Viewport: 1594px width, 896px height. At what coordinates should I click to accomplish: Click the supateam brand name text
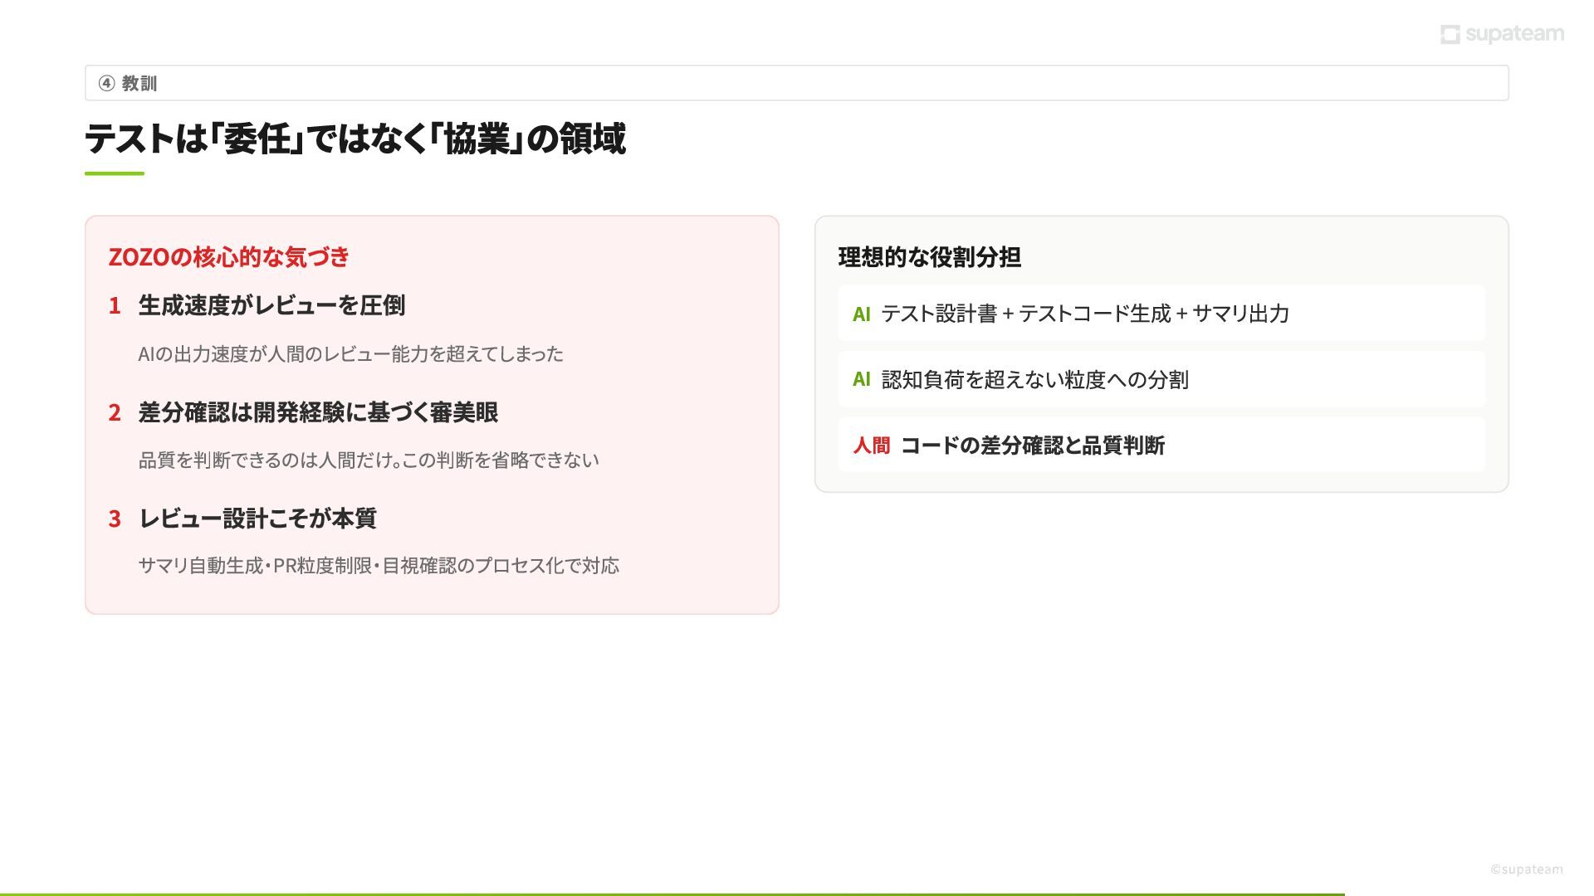click(1514, 34)
